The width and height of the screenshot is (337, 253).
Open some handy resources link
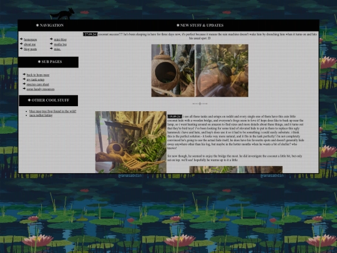[41, 89]
